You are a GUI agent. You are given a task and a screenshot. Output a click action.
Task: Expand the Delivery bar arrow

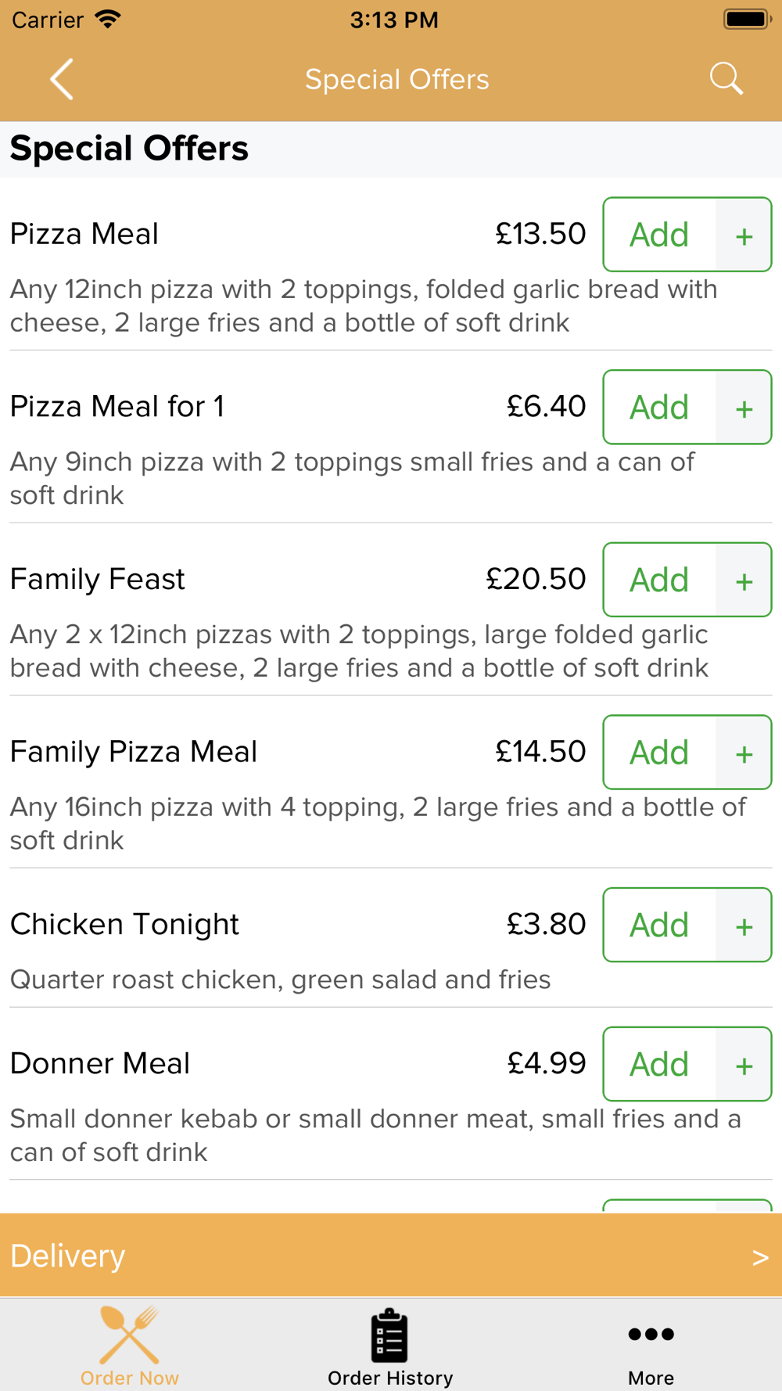(x=760, y=1257)
